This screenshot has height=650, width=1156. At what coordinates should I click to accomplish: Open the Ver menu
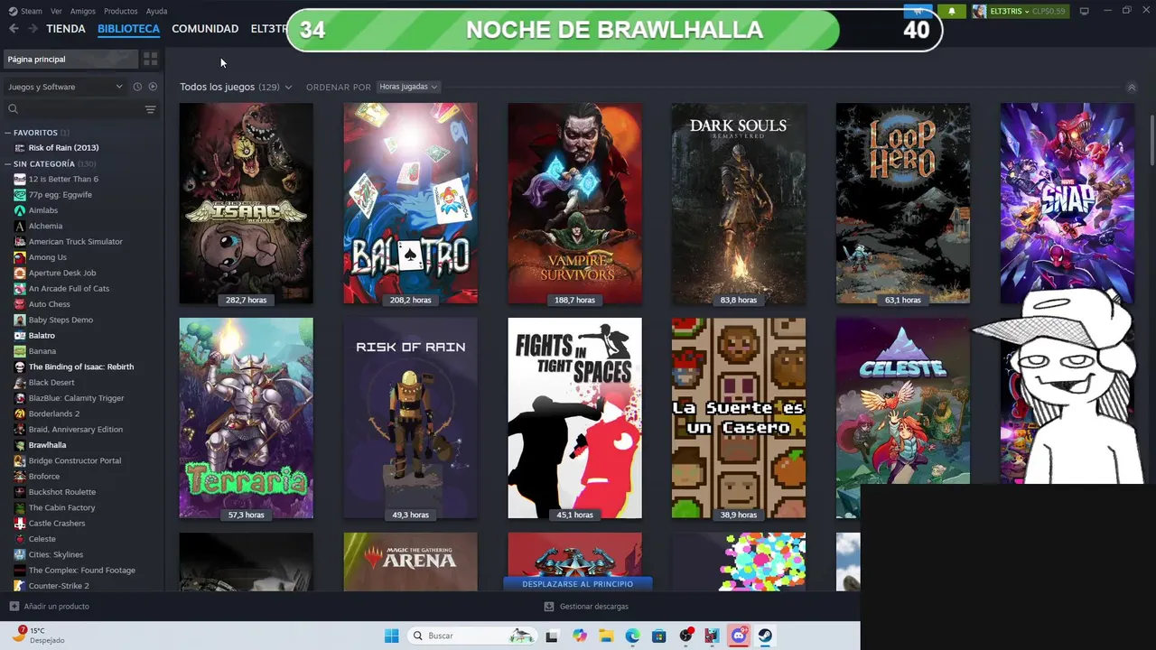tap(56, 12)
